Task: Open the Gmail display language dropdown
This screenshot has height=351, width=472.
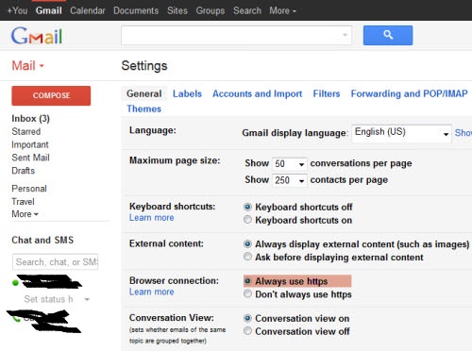Action: (401, 133)
